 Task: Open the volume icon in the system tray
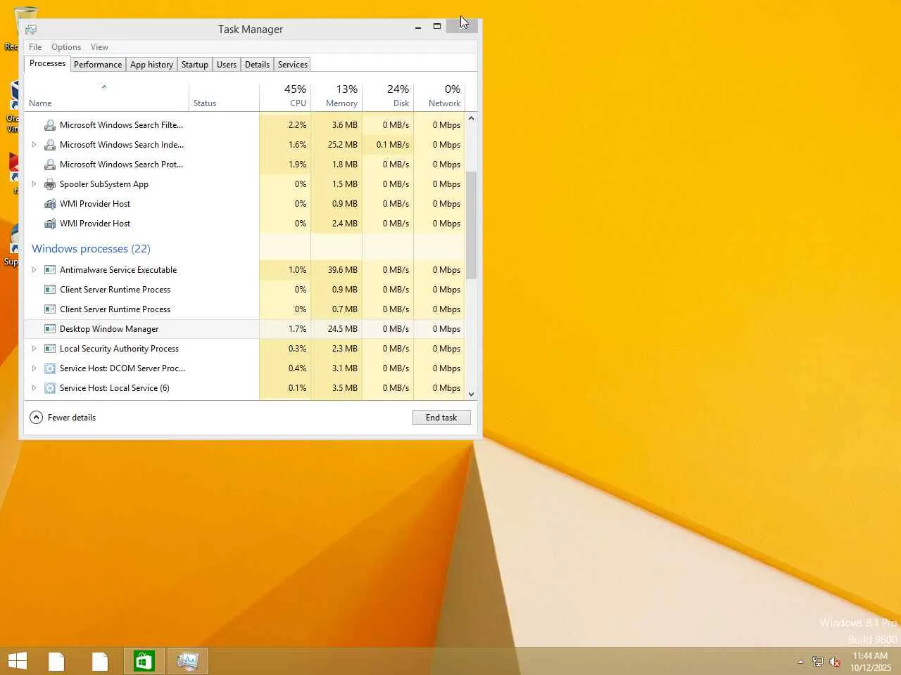point(835,662)
